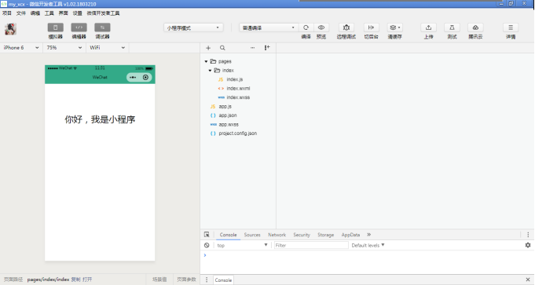The height and width of the screenshot is (285, 535).
Task: Click the 复制 link beside page path
Action: click(x=75, y=280)
